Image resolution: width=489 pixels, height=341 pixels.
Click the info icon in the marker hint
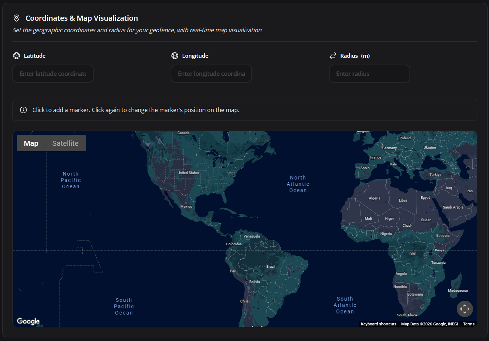[x=23, y=110]
